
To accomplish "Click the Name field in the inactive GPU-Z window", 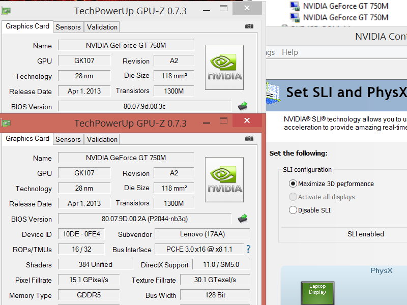I will pos(126,45).
